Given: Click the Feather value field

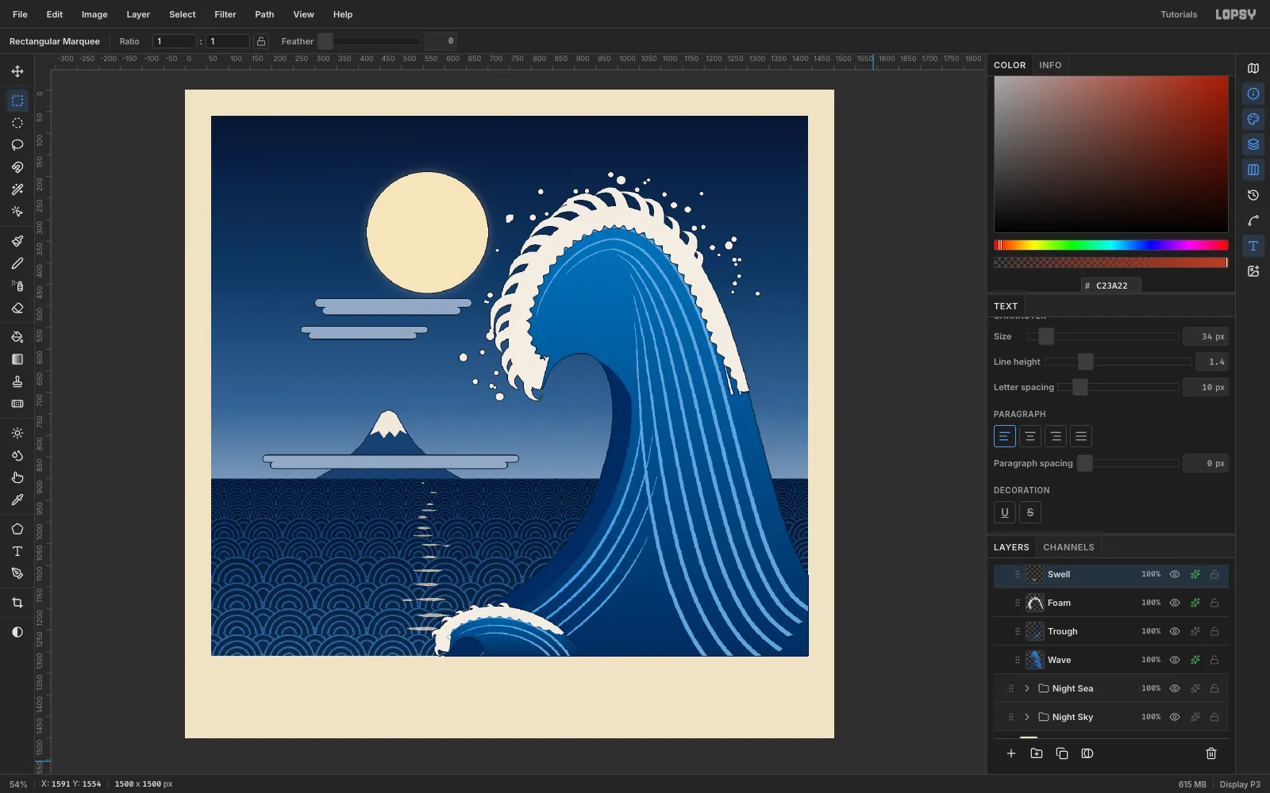Looking at the screenshot, I should click(x=440, y=41).
